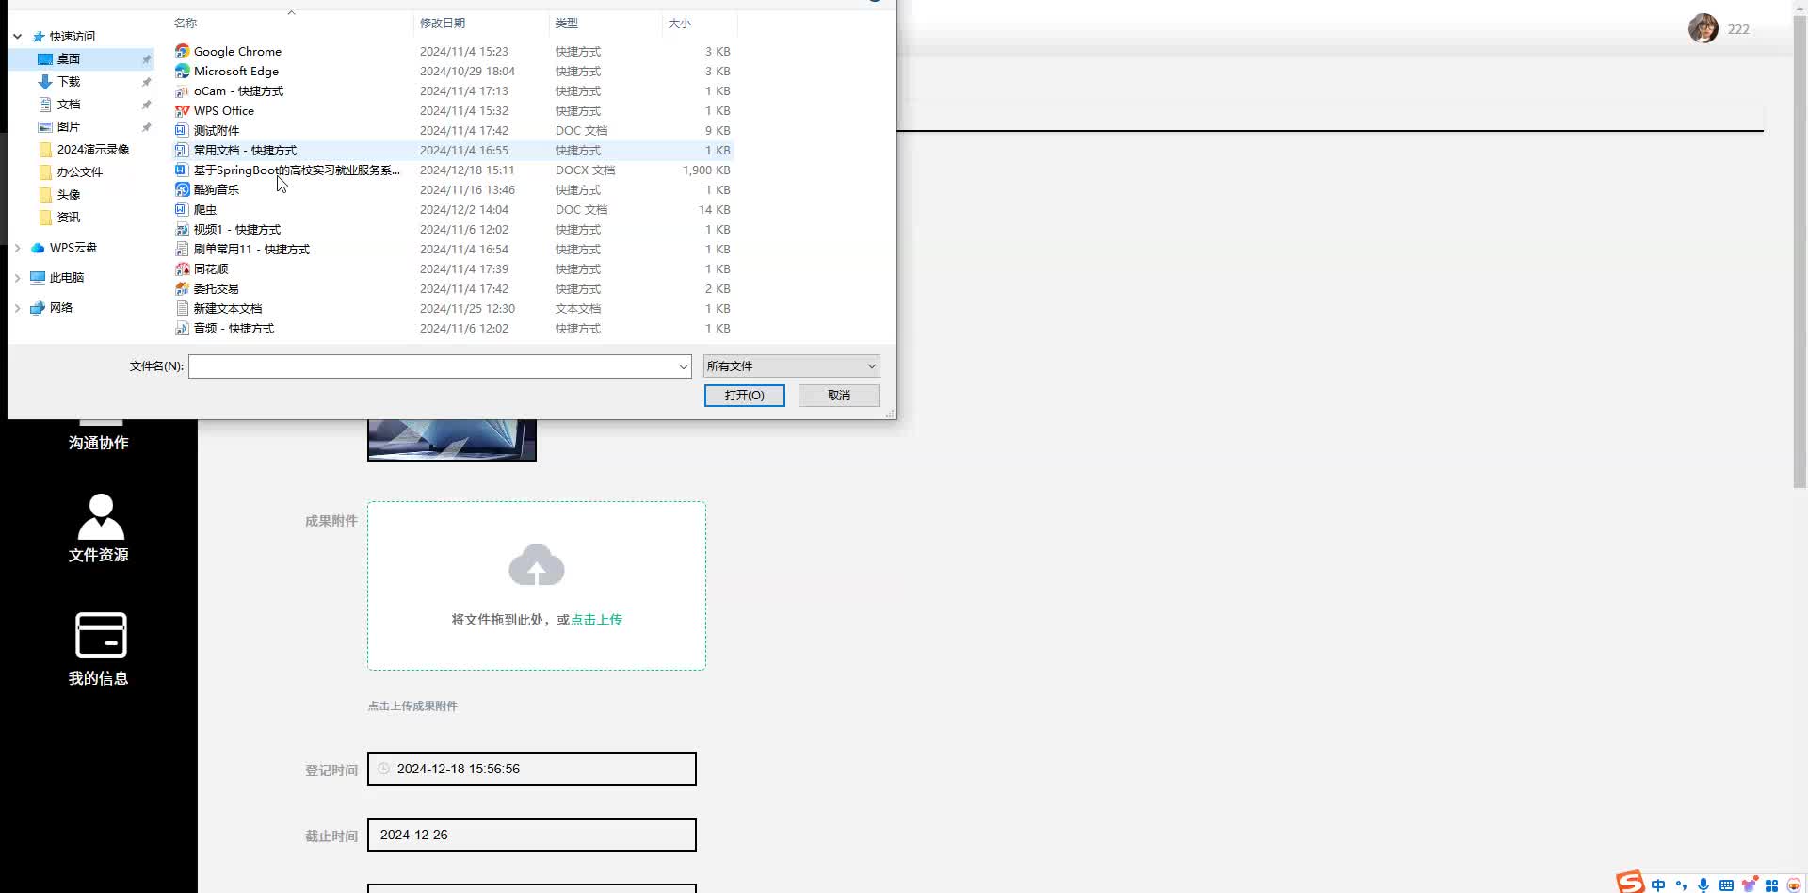Click the 2024/11/4 15:23 date cell
This screenshot has height=893, width=1808.
pyautogui.click(x=463, y=52)
